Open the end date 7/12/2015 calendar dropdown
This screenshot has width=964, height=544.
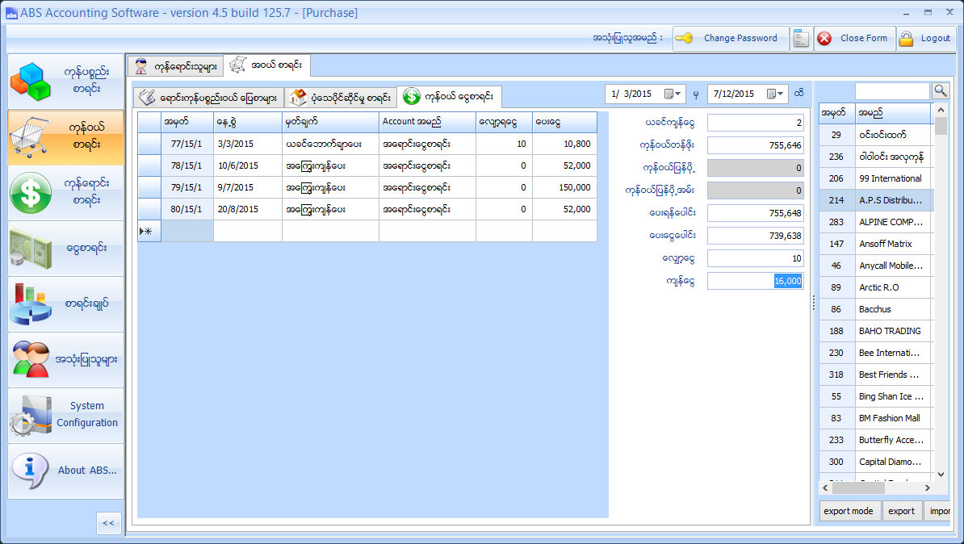(775, 94)
